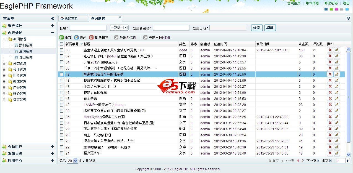
Task: Expand the 会员用户 panel
Action: [53, 147]
